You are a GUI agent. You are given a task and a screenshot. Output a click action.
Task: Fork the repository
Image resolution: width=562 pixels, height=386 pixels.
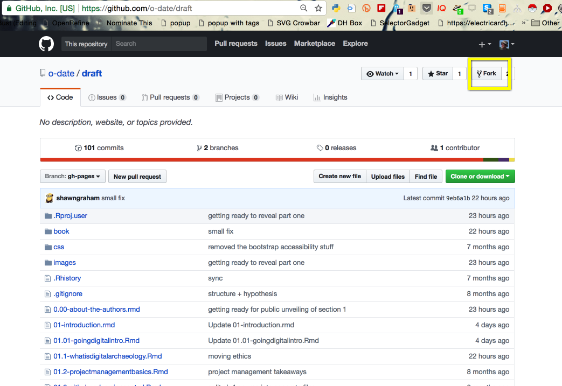click(x=487, y=74)
